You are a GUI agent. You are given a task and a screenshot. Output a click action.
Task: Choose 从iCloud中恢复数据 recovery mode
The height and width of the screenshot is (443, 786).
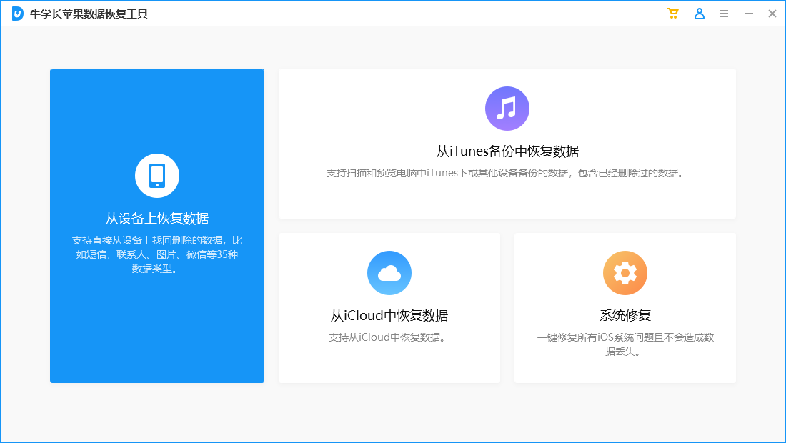click(389, 314)
